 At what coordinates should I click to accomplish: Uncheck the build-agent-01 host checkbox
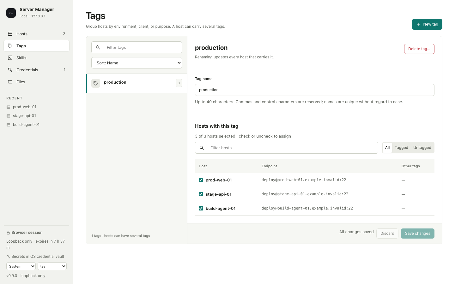(x=201, y=208)
